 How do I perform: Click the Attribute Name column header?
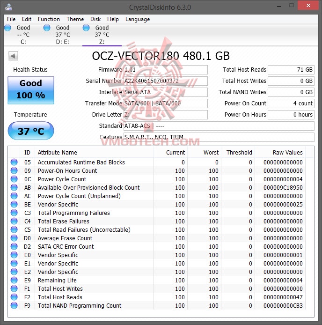94,152
